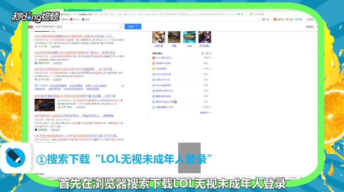Click the 百度首页 link at top right
The image size is (344, 192).
tap(310, 27)
